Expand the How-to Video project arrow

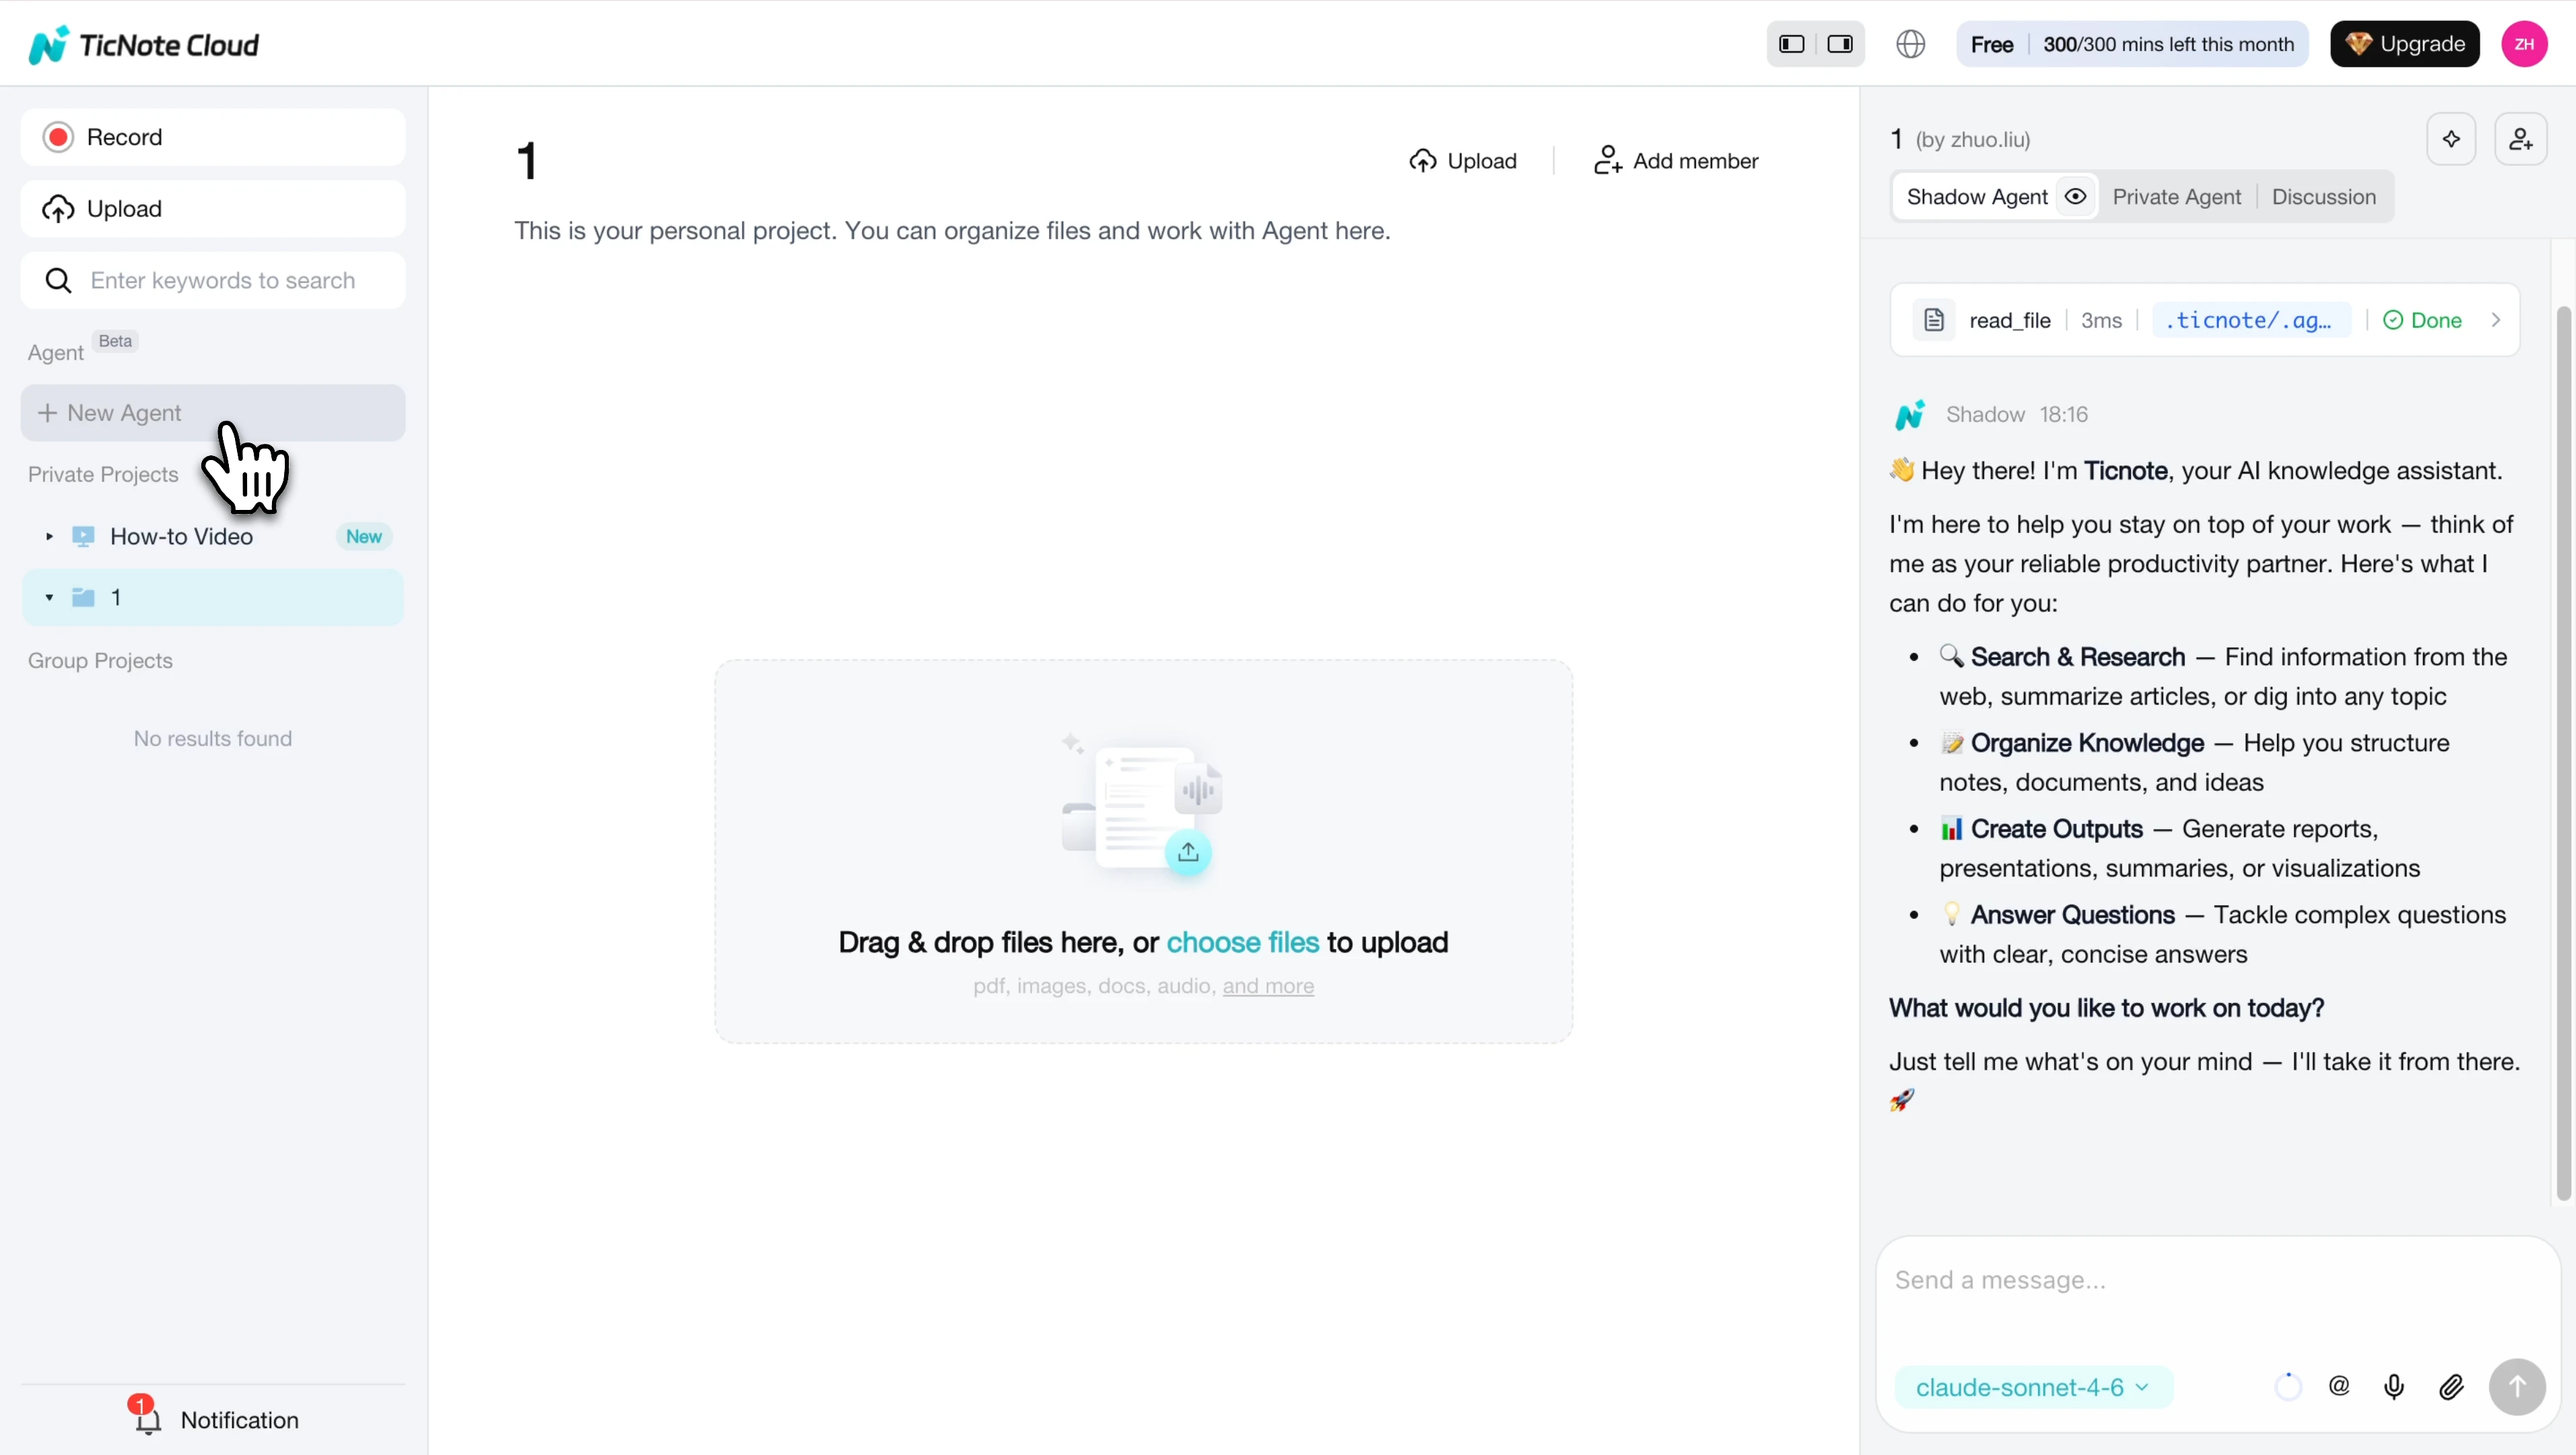tap(49, 536)
